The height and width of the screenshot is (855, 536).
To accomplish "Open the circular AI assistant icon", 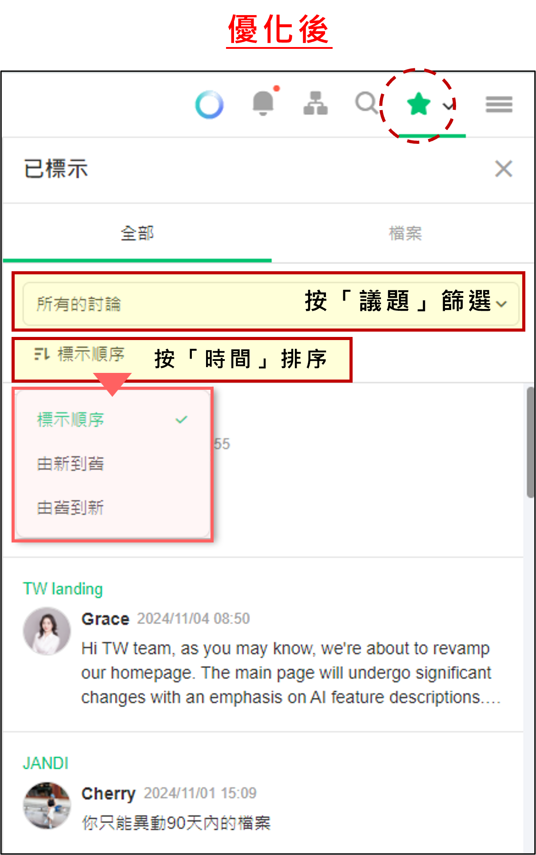I will (x=209, y=105).
